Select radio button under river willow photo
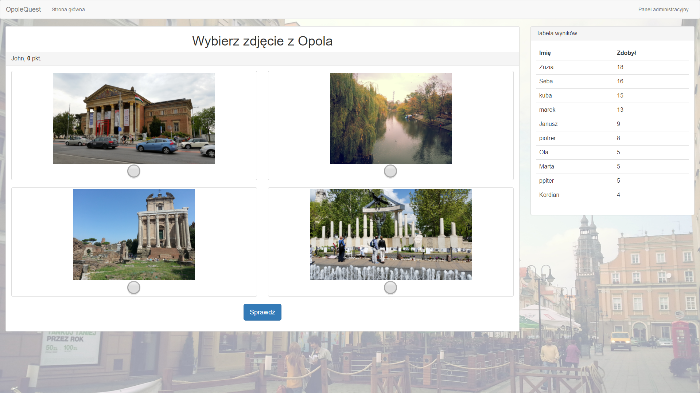The image size is (700, 393). pyautogui.click(x=390, y=171)
